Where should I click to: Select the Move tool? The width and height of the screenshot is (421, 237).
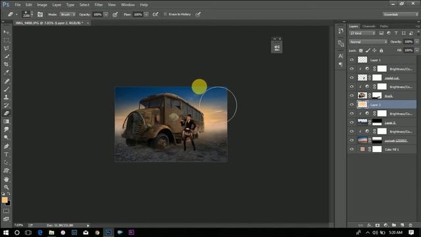click(x=6, y=32)
